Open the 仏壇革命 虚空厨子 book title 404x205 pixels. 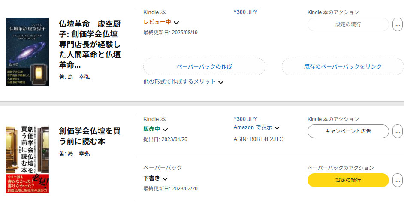[90, 45]
